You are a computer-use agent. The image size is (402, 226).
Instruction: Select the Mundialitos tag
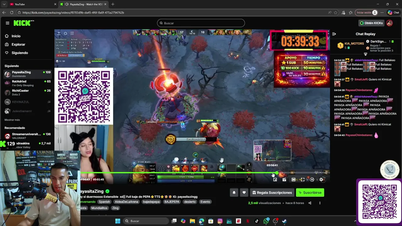(x=99, y=208)
